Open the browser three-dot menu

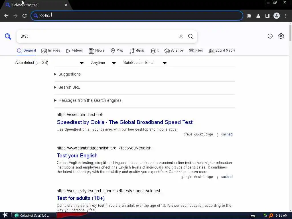pos(286,16)
